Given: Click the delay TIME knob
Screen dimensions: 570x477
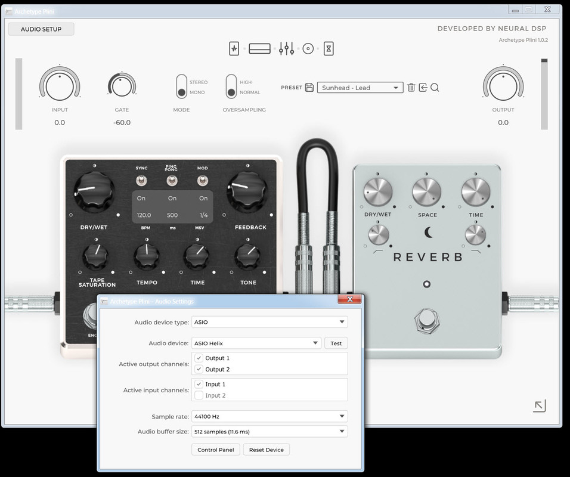Looking at the screenshot, I should click(x=197, y=256).
